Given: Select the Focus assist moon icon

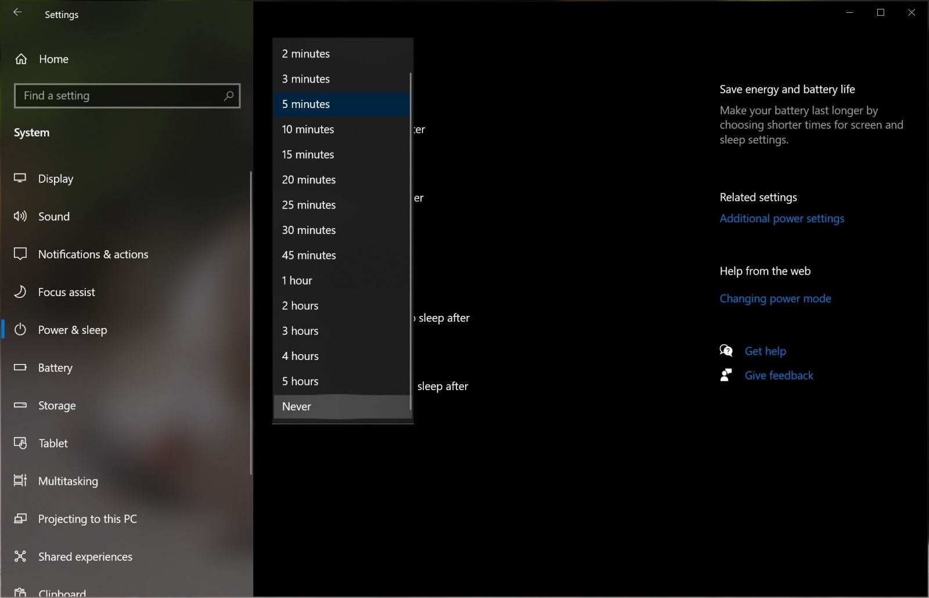Looking at the screenshot, I should [x=20, y=292].
